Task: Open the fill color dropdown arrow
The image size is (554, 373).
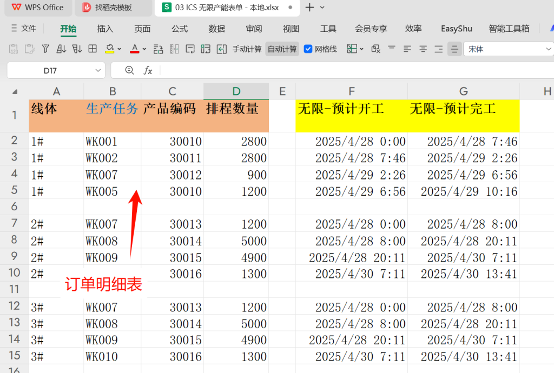Action: pyautogui.click(x=120, y=49)
